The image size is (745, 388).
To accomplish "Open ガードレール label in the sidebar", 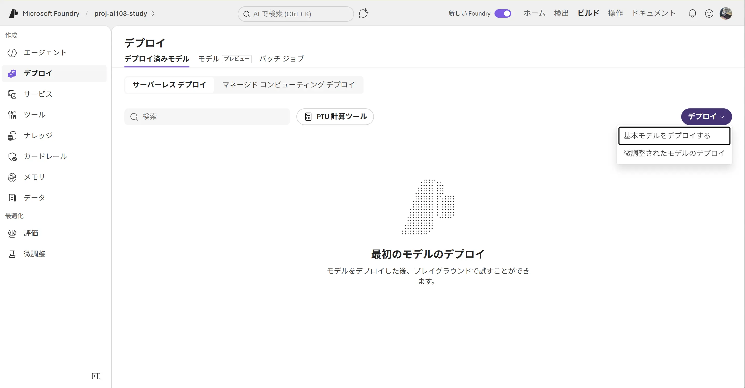I will coord(45,157).
